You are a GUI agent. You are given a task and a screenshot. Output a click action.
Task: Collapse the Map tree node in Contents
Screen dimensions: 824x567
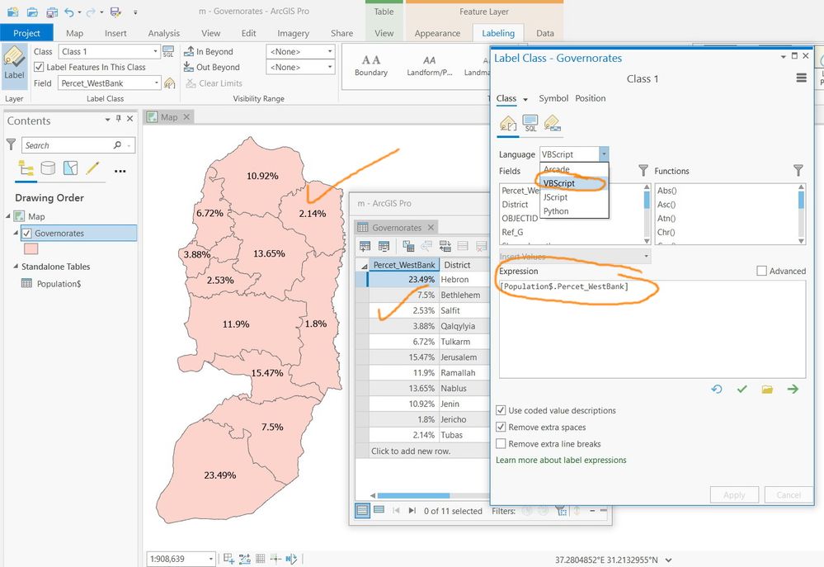(x=8, y=216)
